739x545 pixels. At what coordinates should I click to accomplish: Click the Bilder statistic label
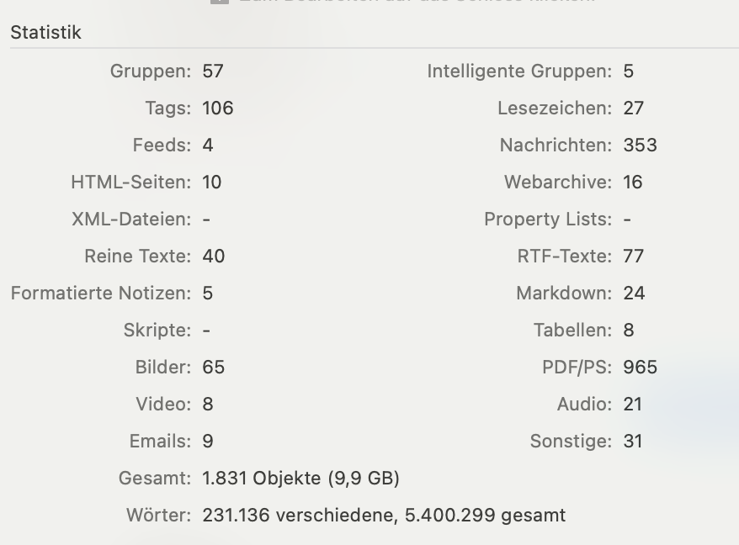click(163, 368)
